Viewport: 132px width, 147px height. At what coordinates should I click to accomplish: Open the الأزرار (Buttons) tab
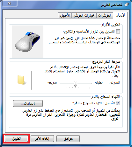pyautogui.click(x=121, y=15)
